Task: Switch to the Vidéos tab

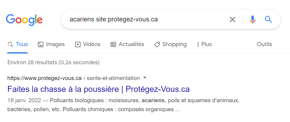Action: (x=92, y=44)
